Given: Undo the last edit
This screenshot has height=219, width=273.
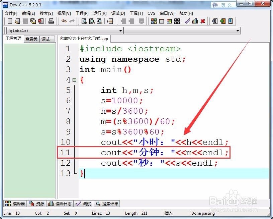Looking at the screenshot, I should tap(64, 21).
